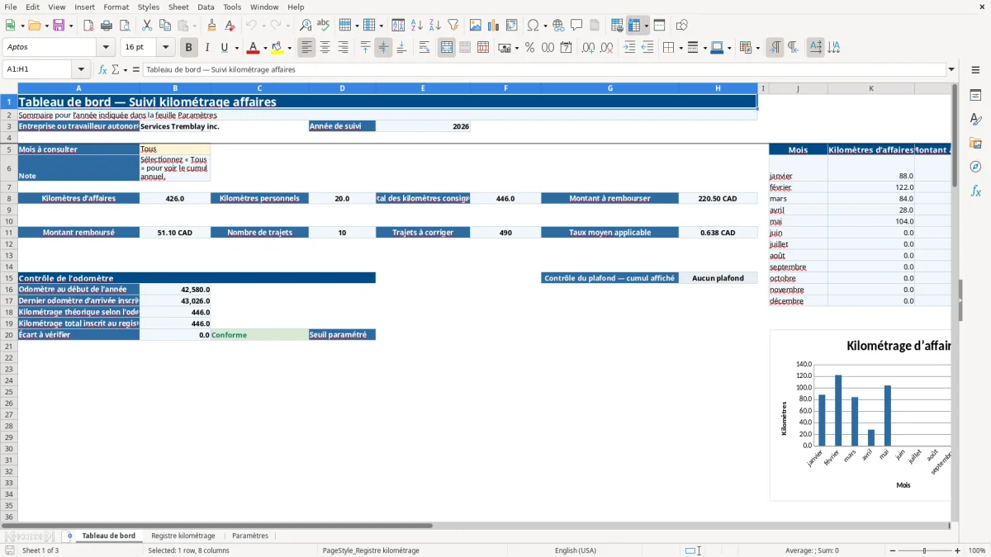This screenshot has height=557, width=991.
Task: Switch to Paramètres sheet tab
Action: (250, 536)
